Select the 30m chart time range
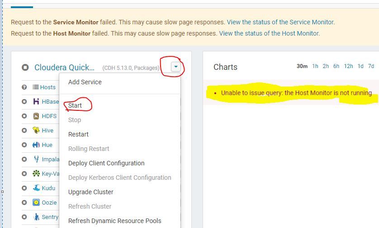 tap(302, 66)
